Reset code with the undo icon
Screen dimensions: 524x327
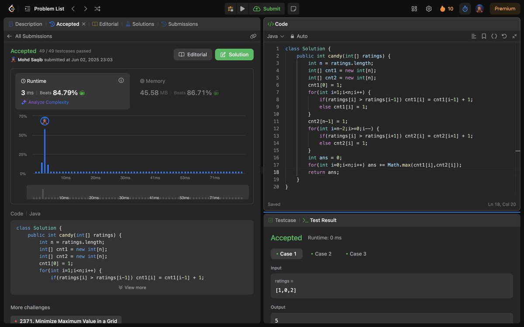click(x=504, y=36)
